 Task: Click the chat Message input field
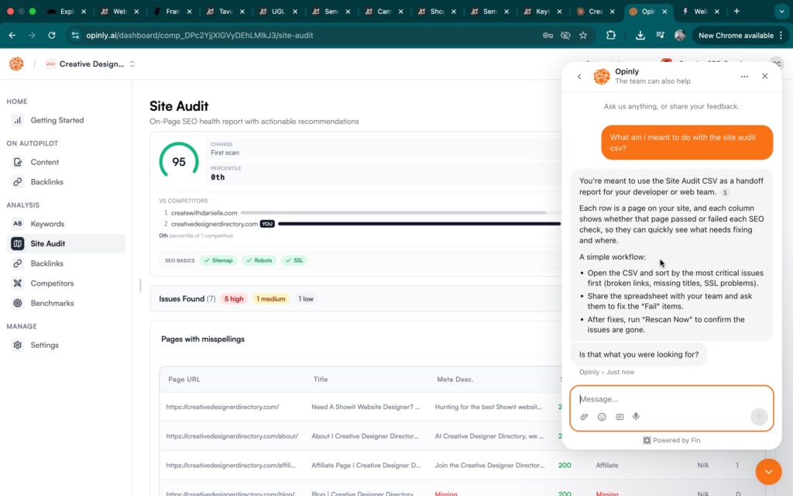click(671, 399)
